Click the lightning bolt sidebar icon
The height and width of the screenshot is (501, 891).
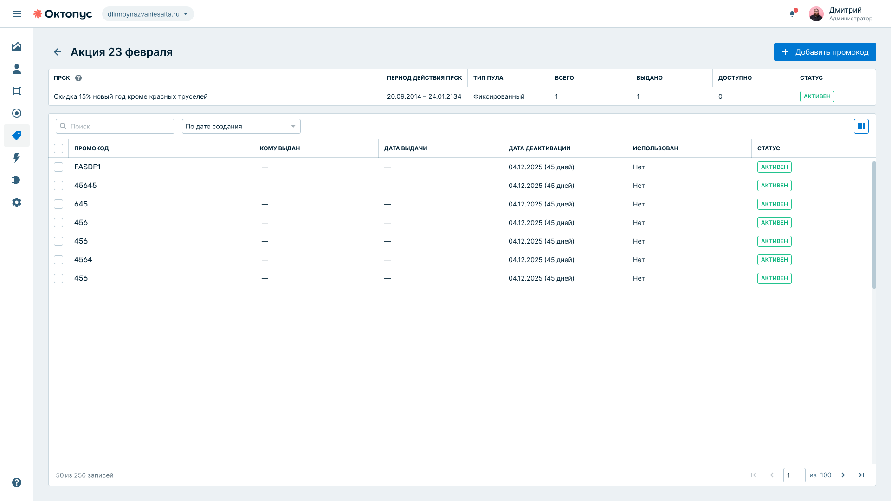[17, 158]
